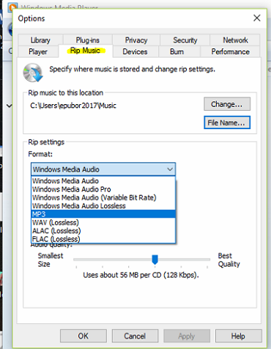Image resolution: width=271 pixels, height=349 pixels.
Task: Go to the Security tab
Action: tap(185, 40)
